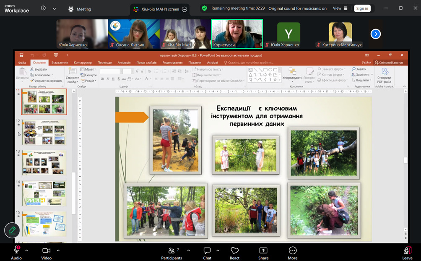Expand video options chevron next to Video

(x=58, y=251)
